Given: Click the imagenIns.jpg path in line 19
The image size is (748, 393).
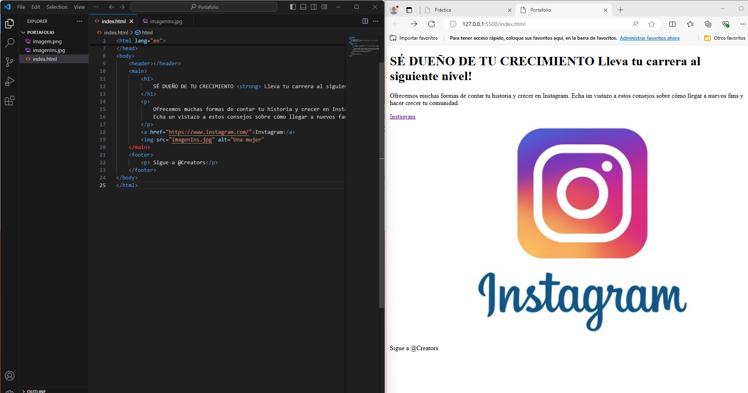Looking at the screenshot, I should (192, 139).
